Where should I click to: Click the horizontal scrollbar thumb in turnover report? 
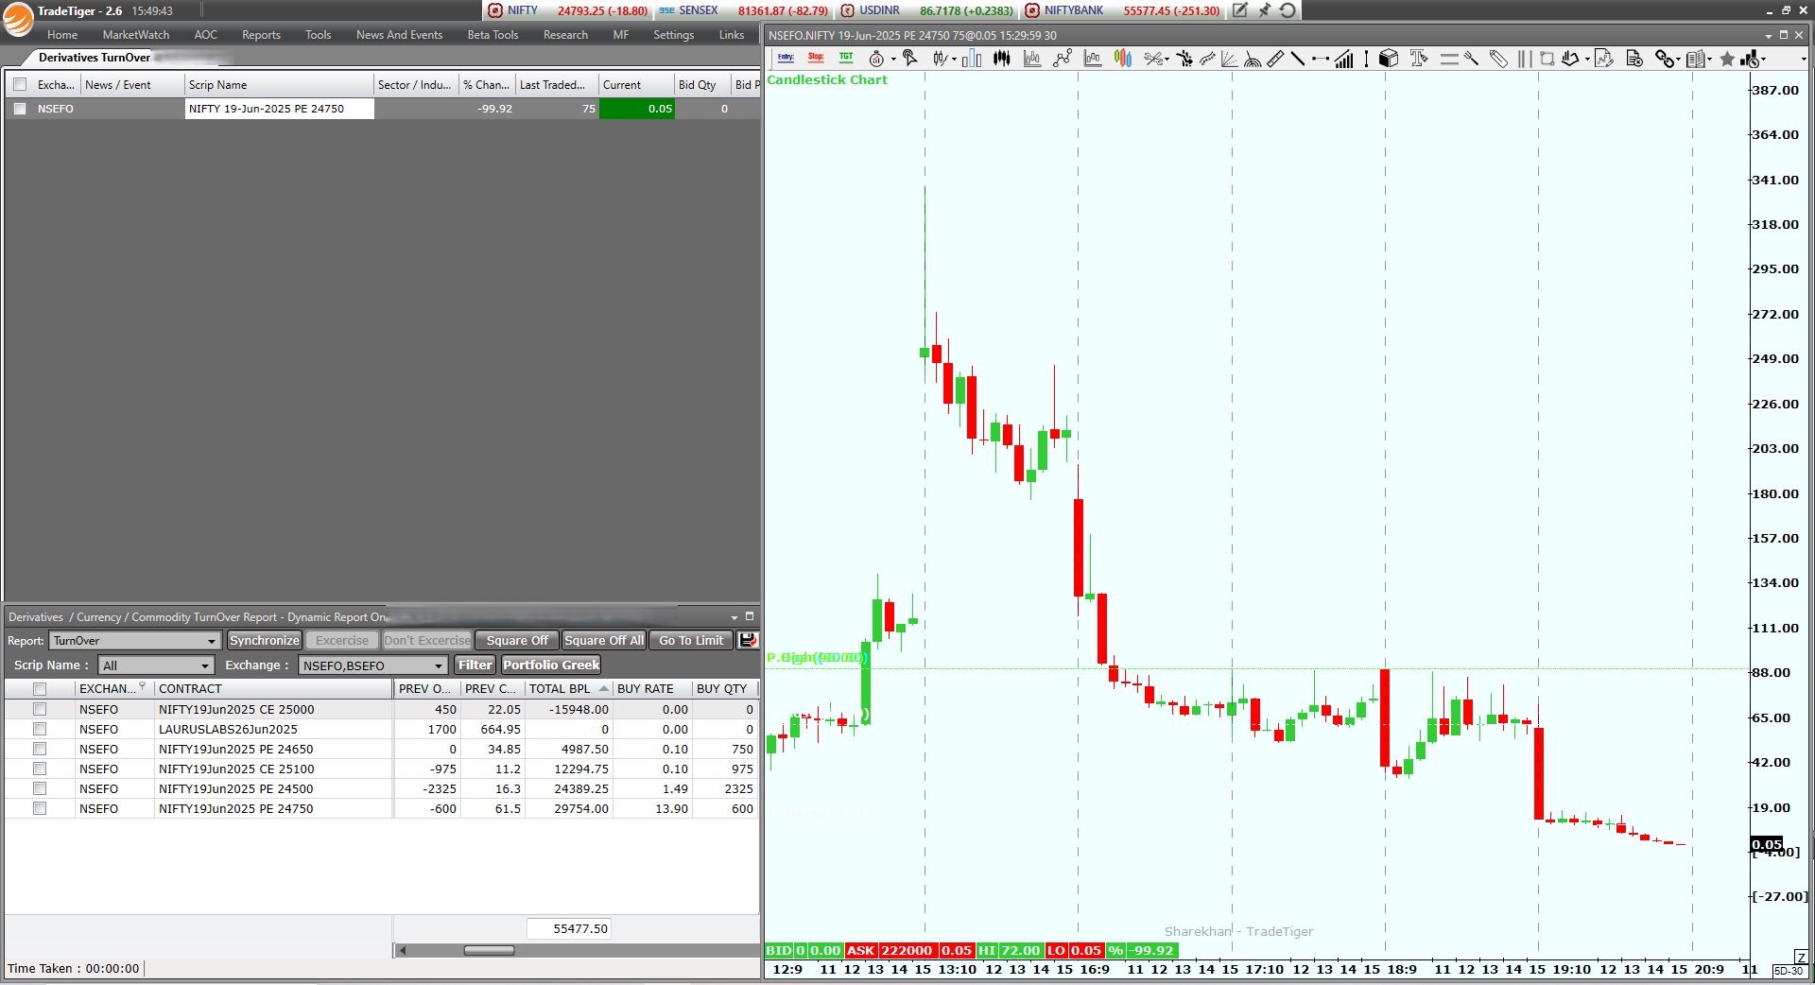[x=489, y=950]
